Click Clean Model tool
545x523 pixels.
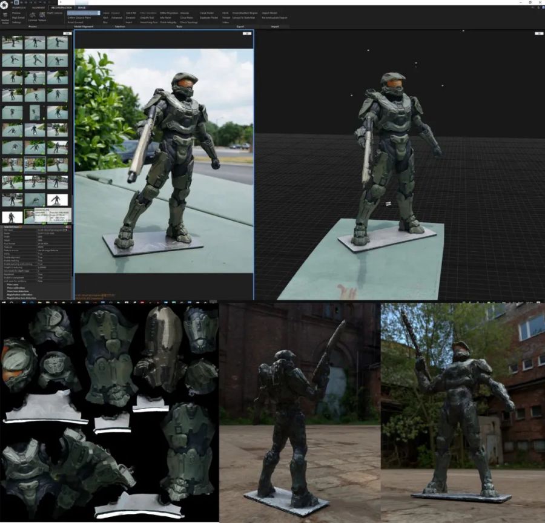click(x=207, y=13)
